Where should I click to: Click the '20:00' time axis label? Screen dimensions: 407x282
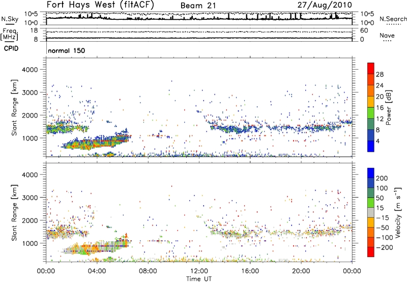tap(301, 271)
